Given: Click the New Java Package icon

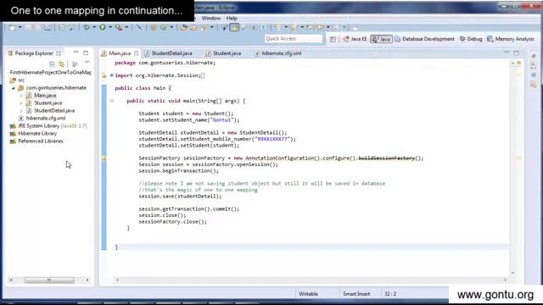Looking at the screenshot, I should 153,27.
